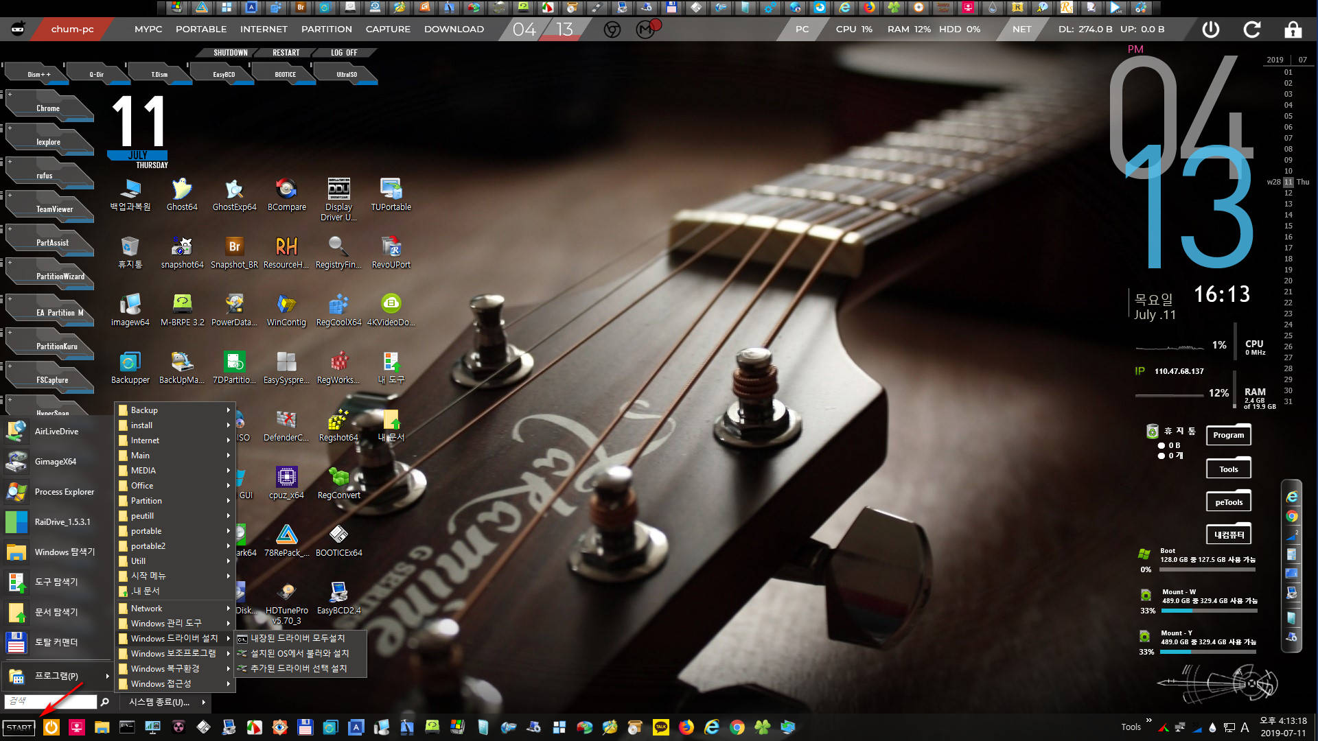The image size is (1318, 741).
Task: Expand the Office folder submenu
Action: pos(175,486)
